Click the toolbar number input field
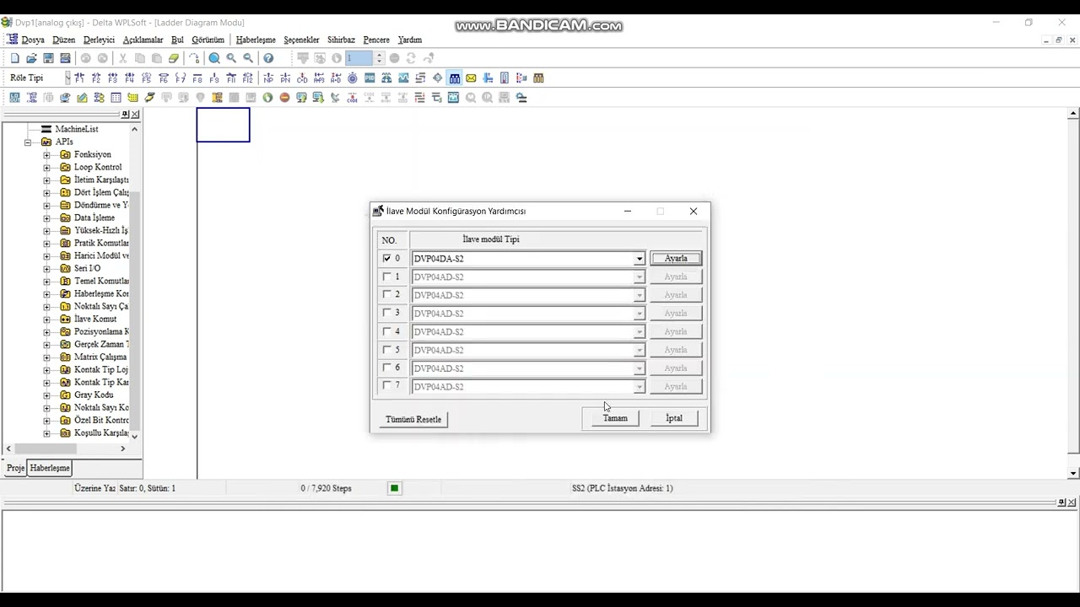This screenshot has height=607, width=1080. click(358, 58)
